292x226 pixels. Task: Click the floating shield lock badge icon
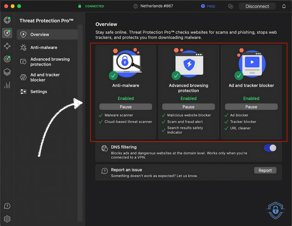[276, 211]
